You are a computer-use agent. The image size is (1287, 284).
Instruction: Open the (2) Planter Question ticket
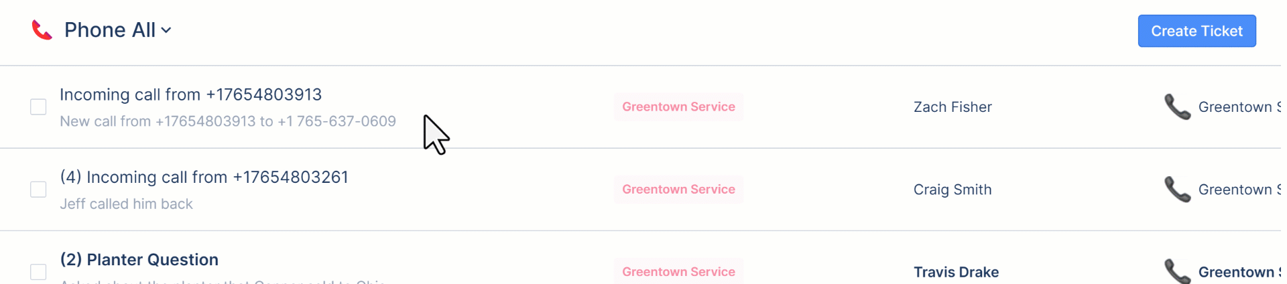click(139, 259)
